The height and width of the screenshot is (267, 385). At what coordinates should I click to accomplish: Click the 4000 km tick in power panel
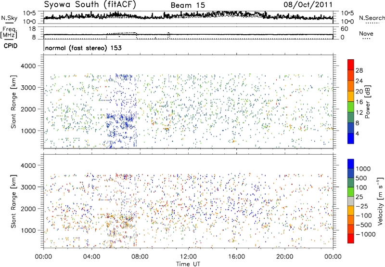coord(28,66)
